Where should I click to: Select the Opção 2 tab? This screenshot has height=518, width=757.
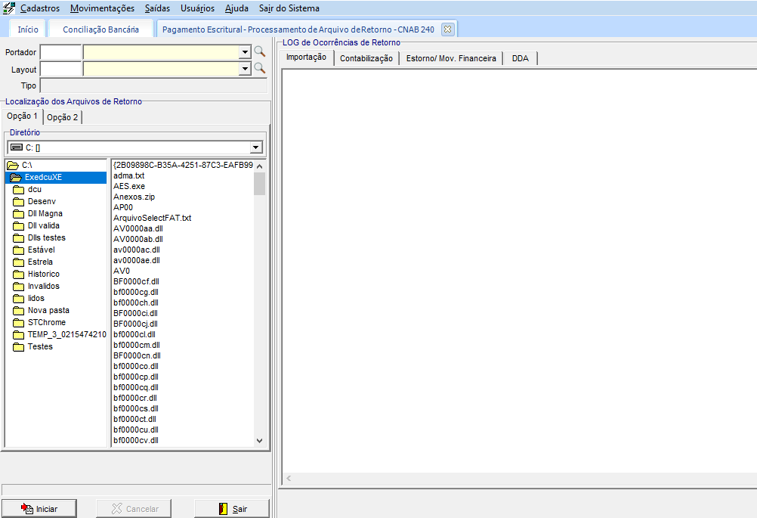63,117
